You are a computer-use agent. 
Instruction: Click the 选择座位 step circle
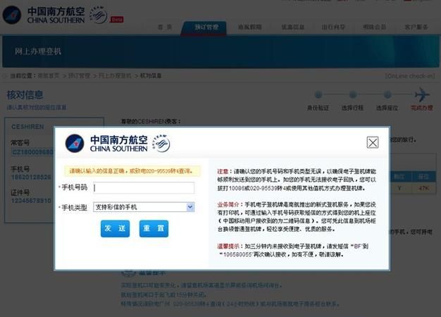[386, 94]
